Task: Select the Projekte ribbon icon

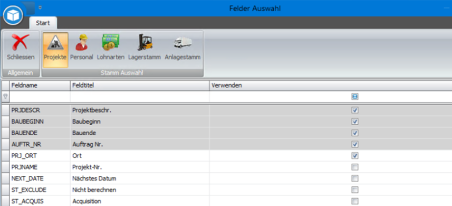Action: 55,42
